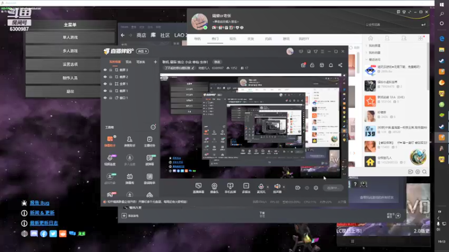
Task: Open the 新闻 & 更新 link
Action: pyautogui.click(x=42, y=213)
